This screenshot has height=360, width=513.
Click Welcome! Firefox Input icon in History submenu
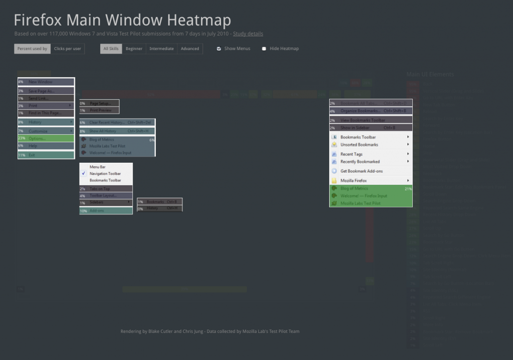pos(84,153)
